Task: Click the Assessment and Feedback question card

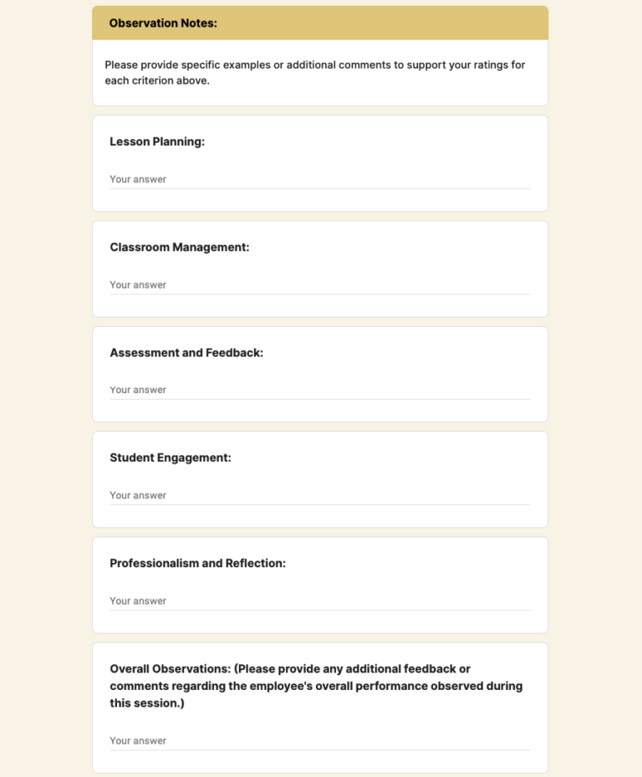Action: (x=320, y=373)
